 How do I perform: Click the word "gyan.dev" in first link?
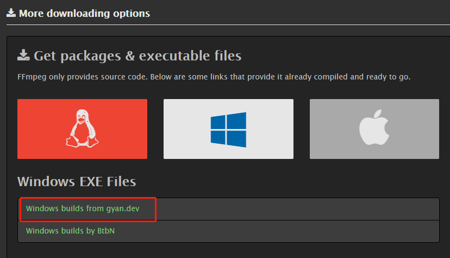[x=123, y=208]
